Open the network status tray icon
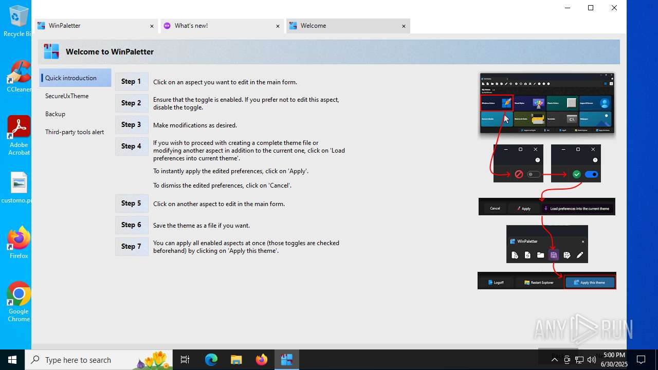658x370 pixels. (x=579, y=360)
